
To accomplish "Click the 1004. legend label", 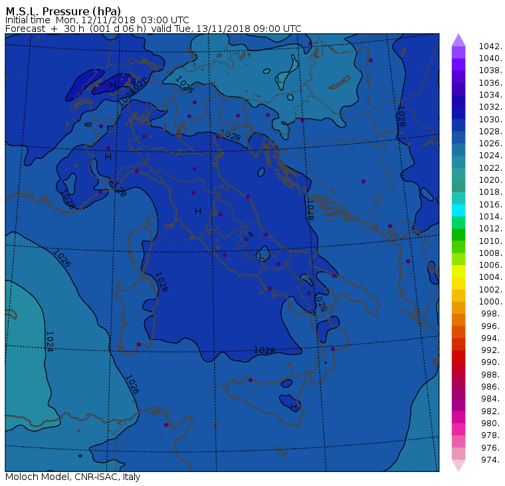I will (490, 277).
